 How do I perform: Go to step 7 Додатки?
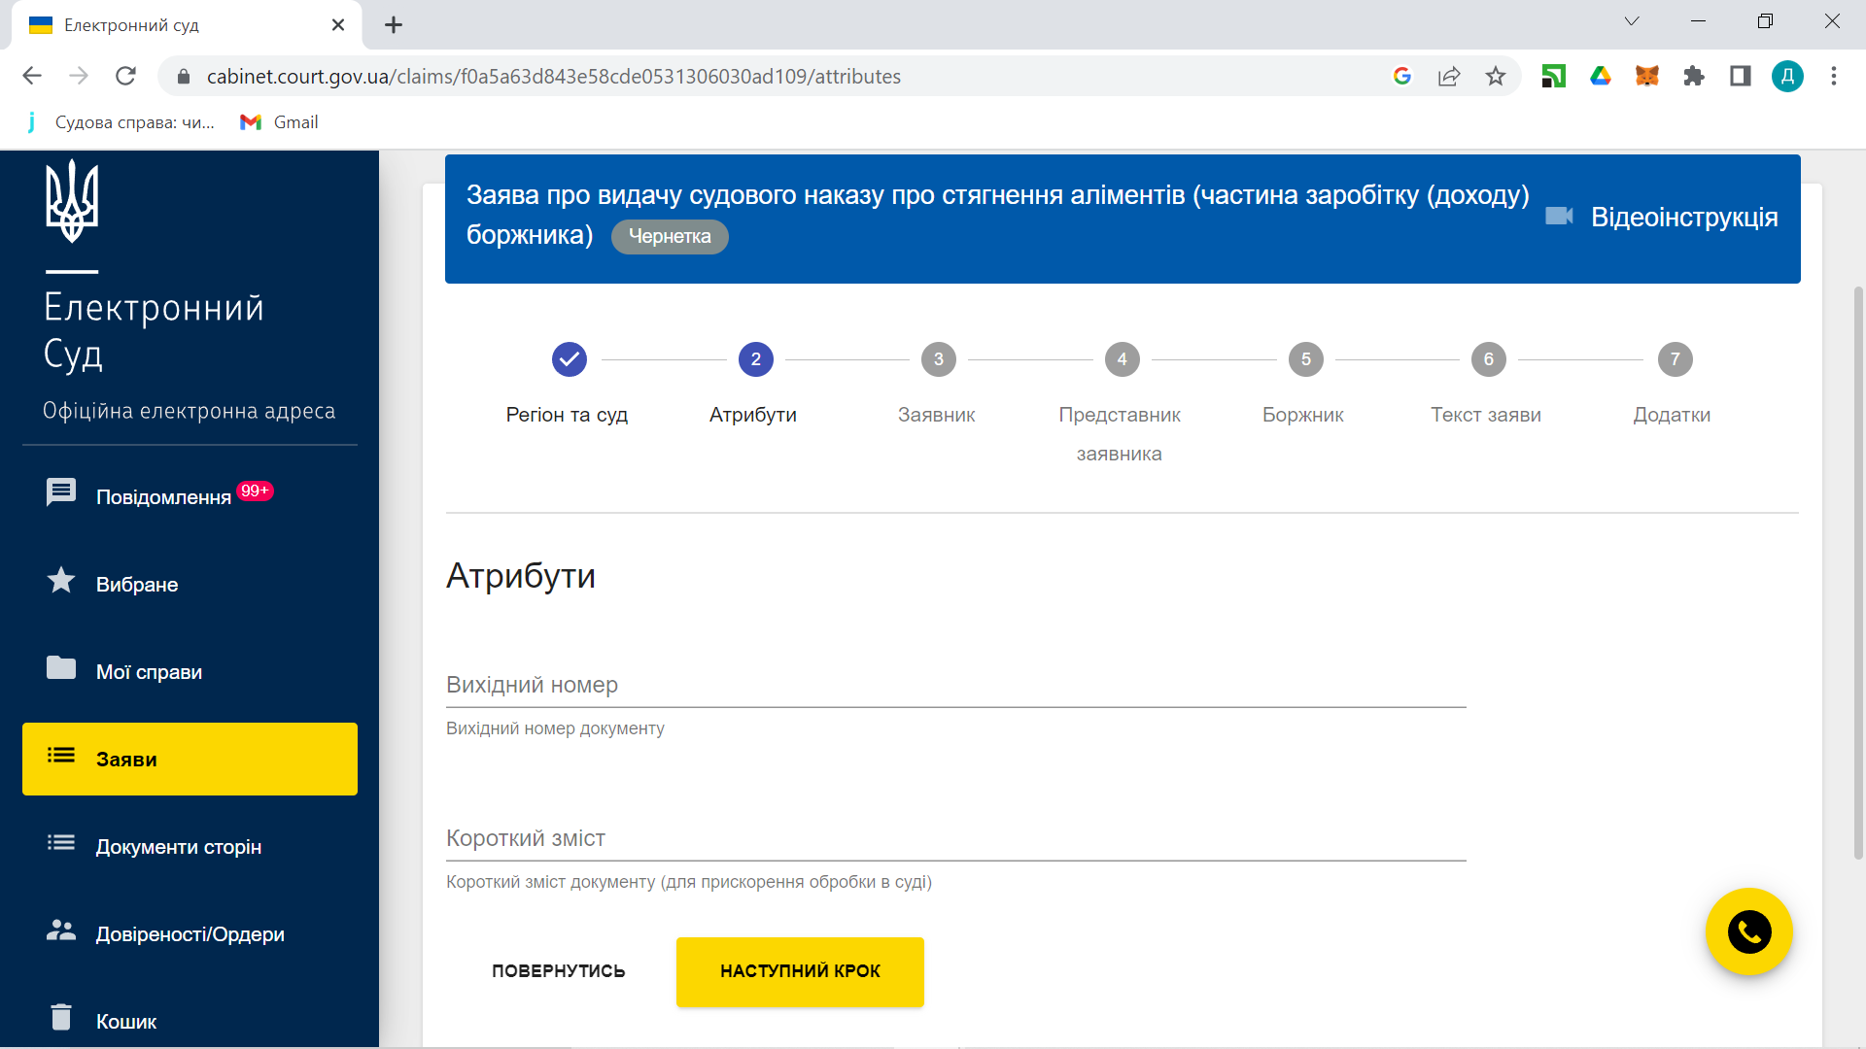(1674, 359)
